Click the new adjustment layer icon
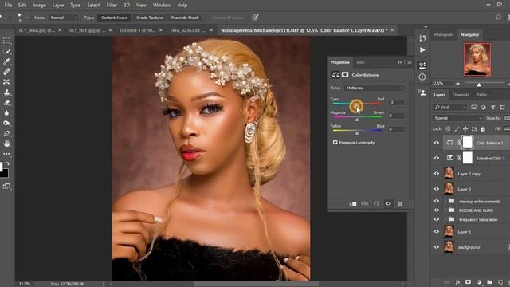This screenshot has height=287, width=510. point(479,282)
